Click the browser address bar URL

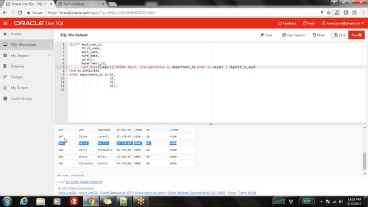pyautogui.click(x=102, y=13)
